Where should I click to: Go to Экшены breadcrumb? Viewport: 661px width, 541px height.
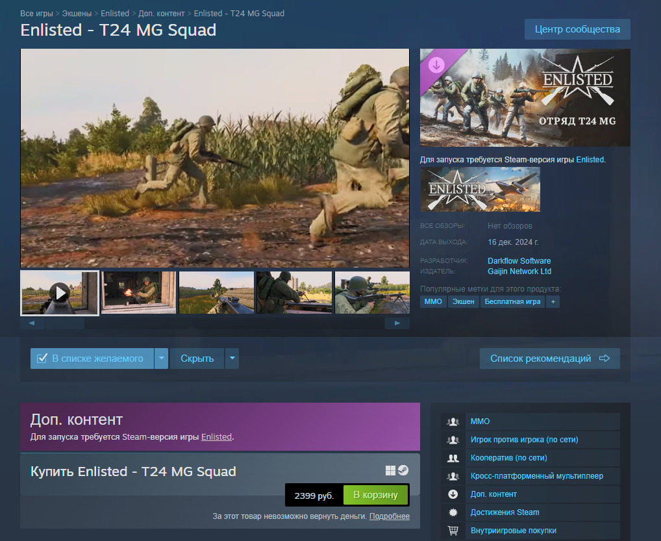(x=77, y=14)
